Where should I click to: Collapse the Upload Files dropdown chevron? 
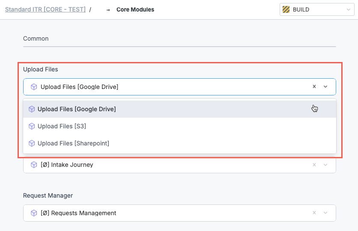(x=325, y=87)
